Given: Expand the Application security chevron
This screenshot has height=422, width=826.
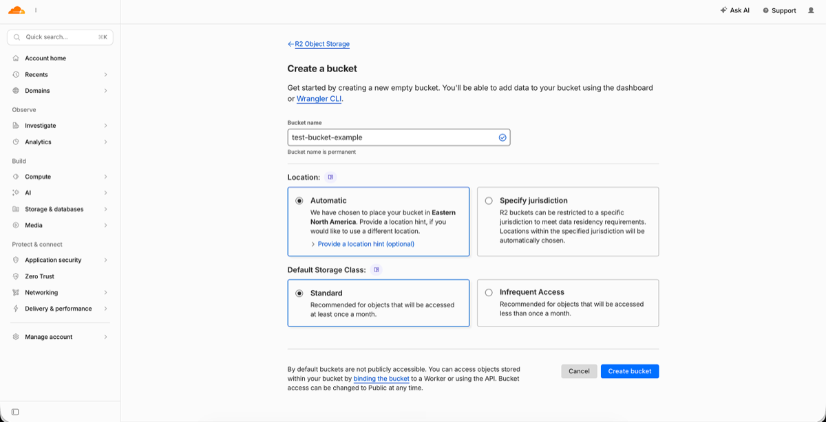Looking at the screenshot, I should tap(105, 260).
